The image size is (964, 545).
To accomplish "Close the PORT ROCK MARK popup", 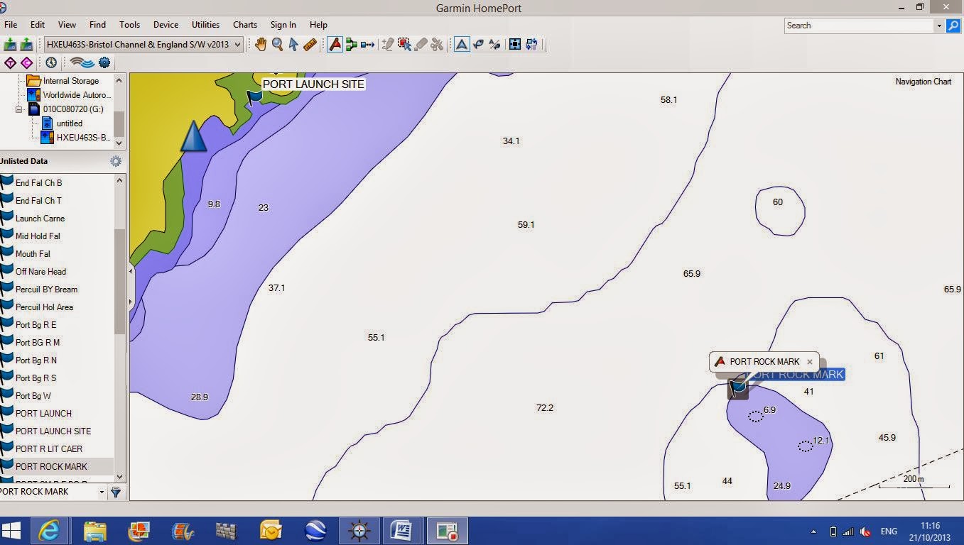I will point(809,362).
